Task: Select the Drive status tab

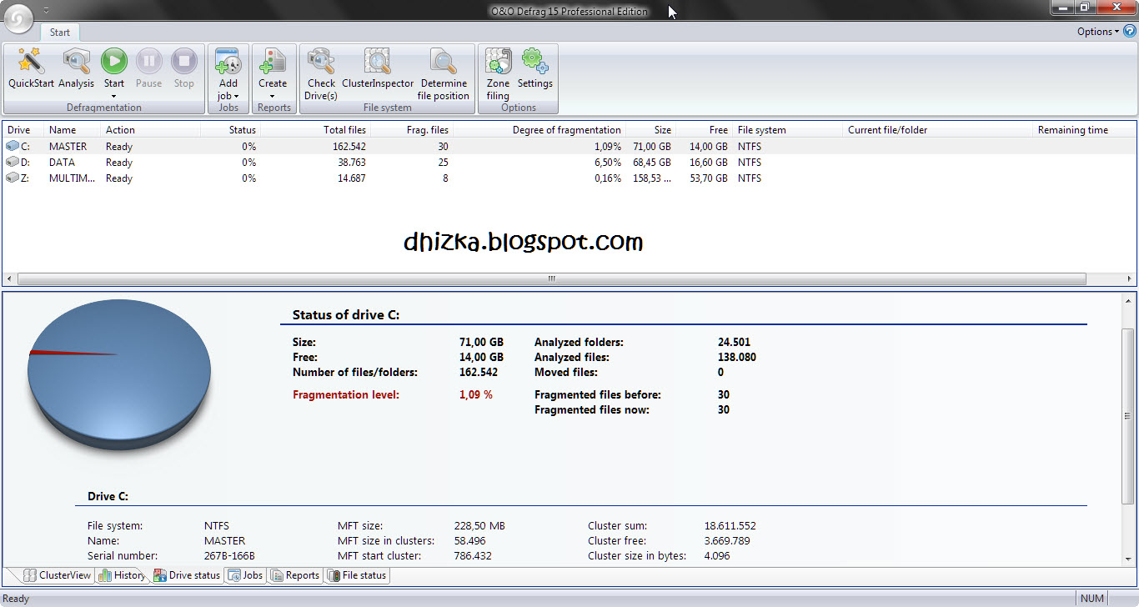Action: (187, 575)
